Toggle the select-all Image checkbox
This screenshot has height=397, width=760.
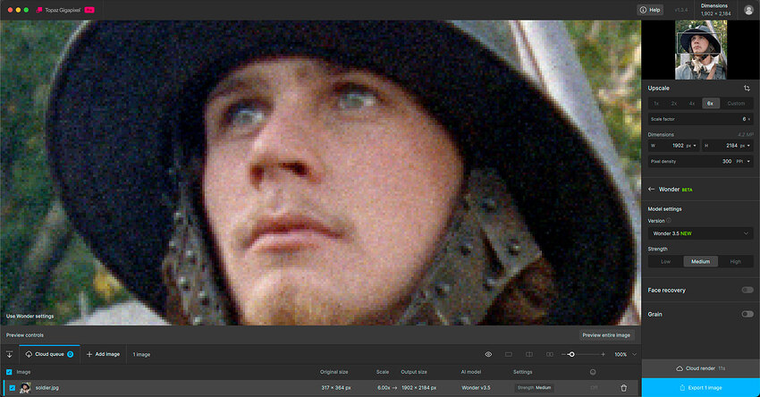pyautogui.click(x=9, y=372)
